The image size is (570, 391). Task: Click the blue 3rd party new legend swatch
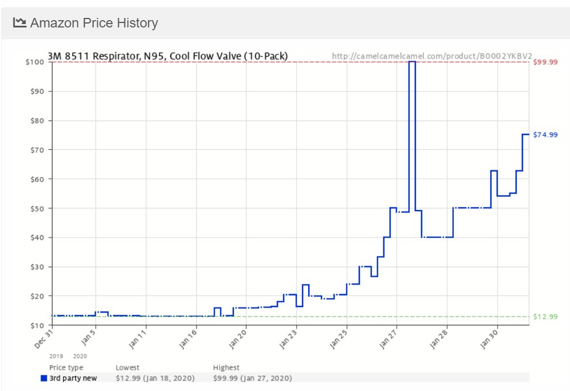(44, 378)
